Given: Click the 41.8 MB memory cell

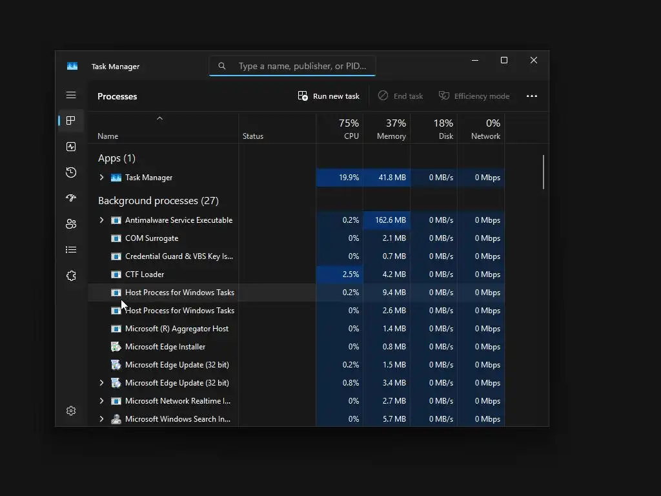Looking at the screenshot, I should [x=387, y=178].
